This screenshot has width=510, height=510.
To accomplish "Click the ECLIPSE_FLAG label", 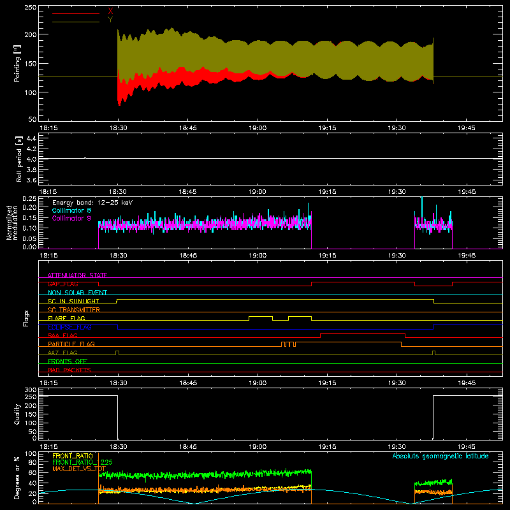I will point(69,327).
